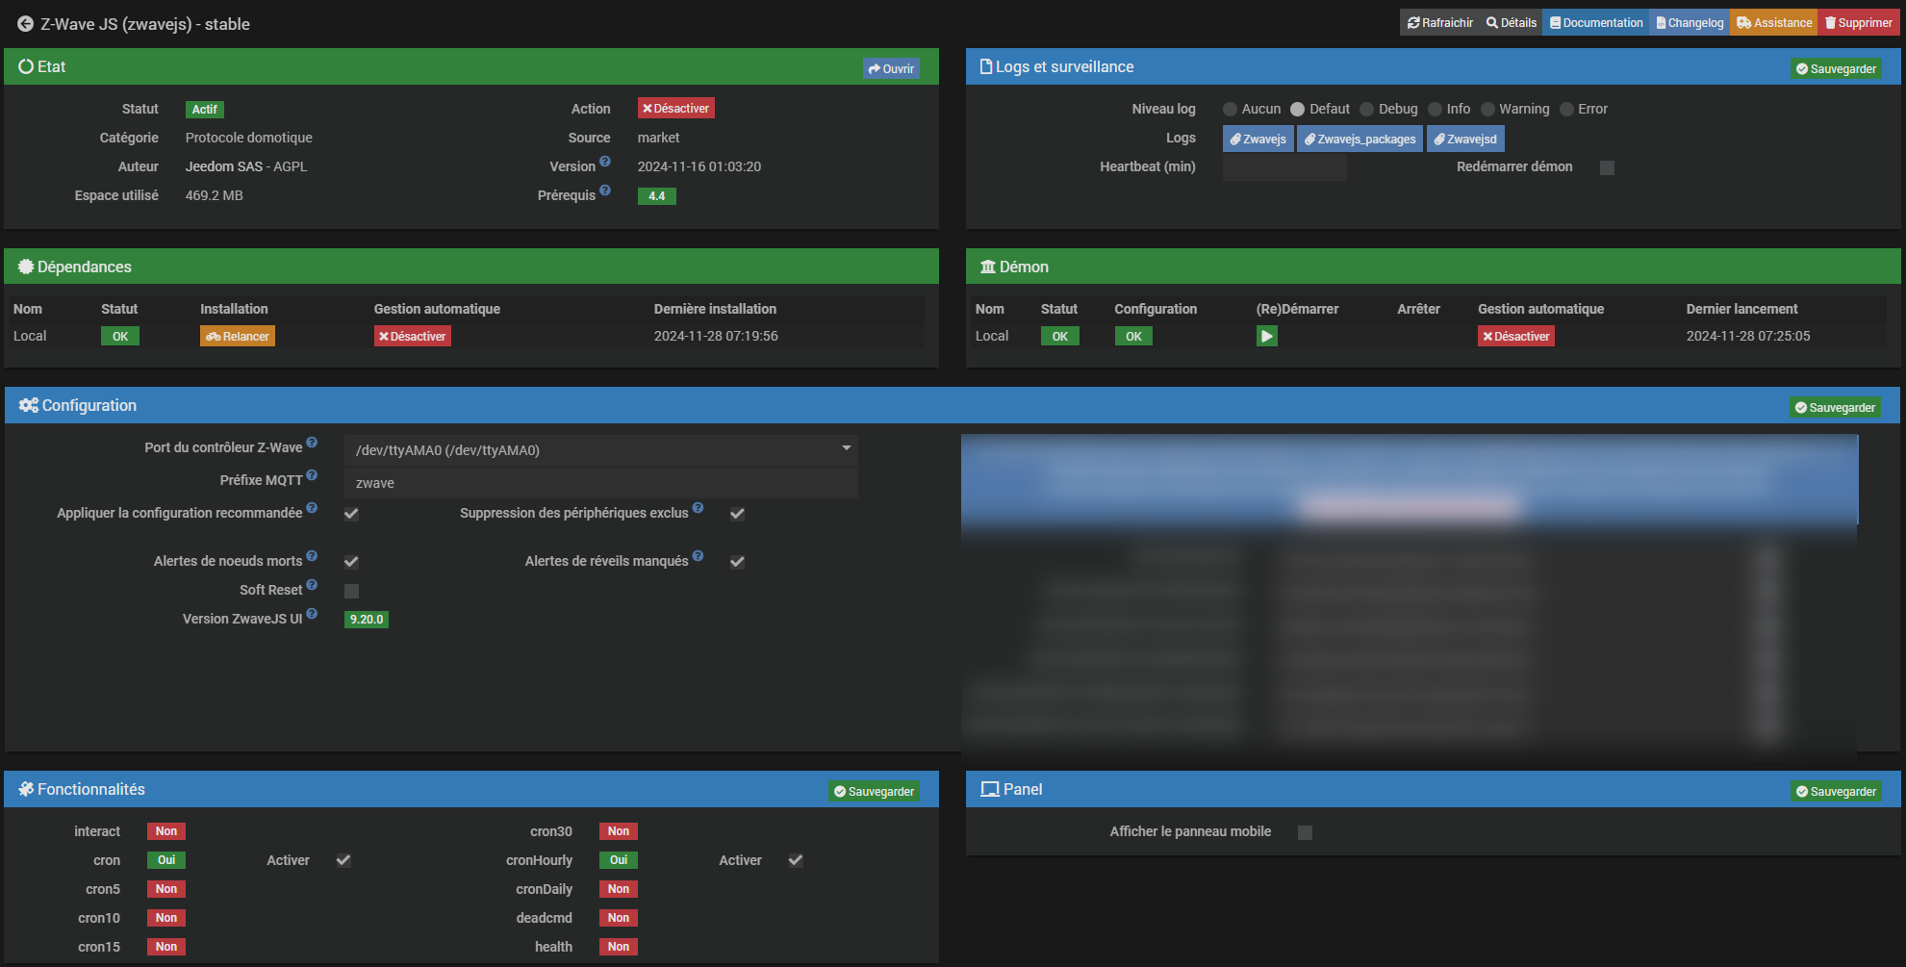Select the Defaut log level

click(1297, 110)
